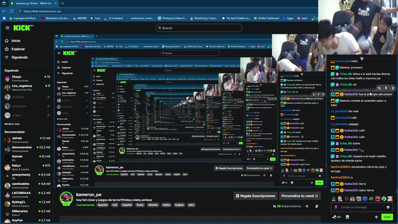Viewport: 398px width, 224px height.
Task: Open Rakyz recommended channel
Action: (x=27, y=167)
